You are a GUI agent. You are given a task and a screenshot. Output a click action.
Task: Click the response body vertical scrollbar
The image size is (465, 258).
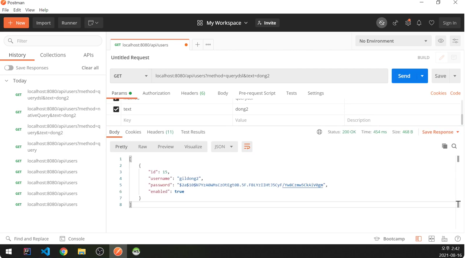tap(458, 159)
